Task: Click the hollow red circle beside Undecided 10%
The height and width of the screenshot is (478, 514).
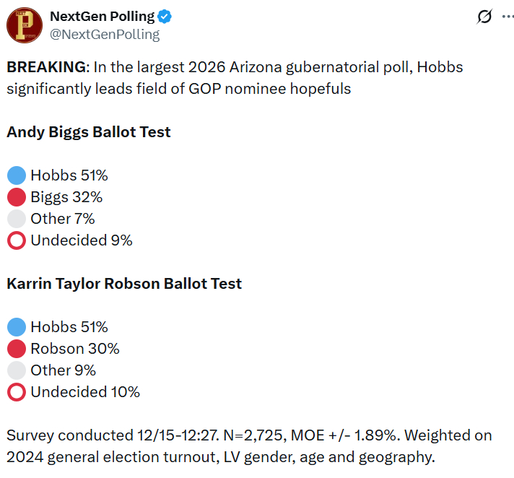Action: point(17,392)
